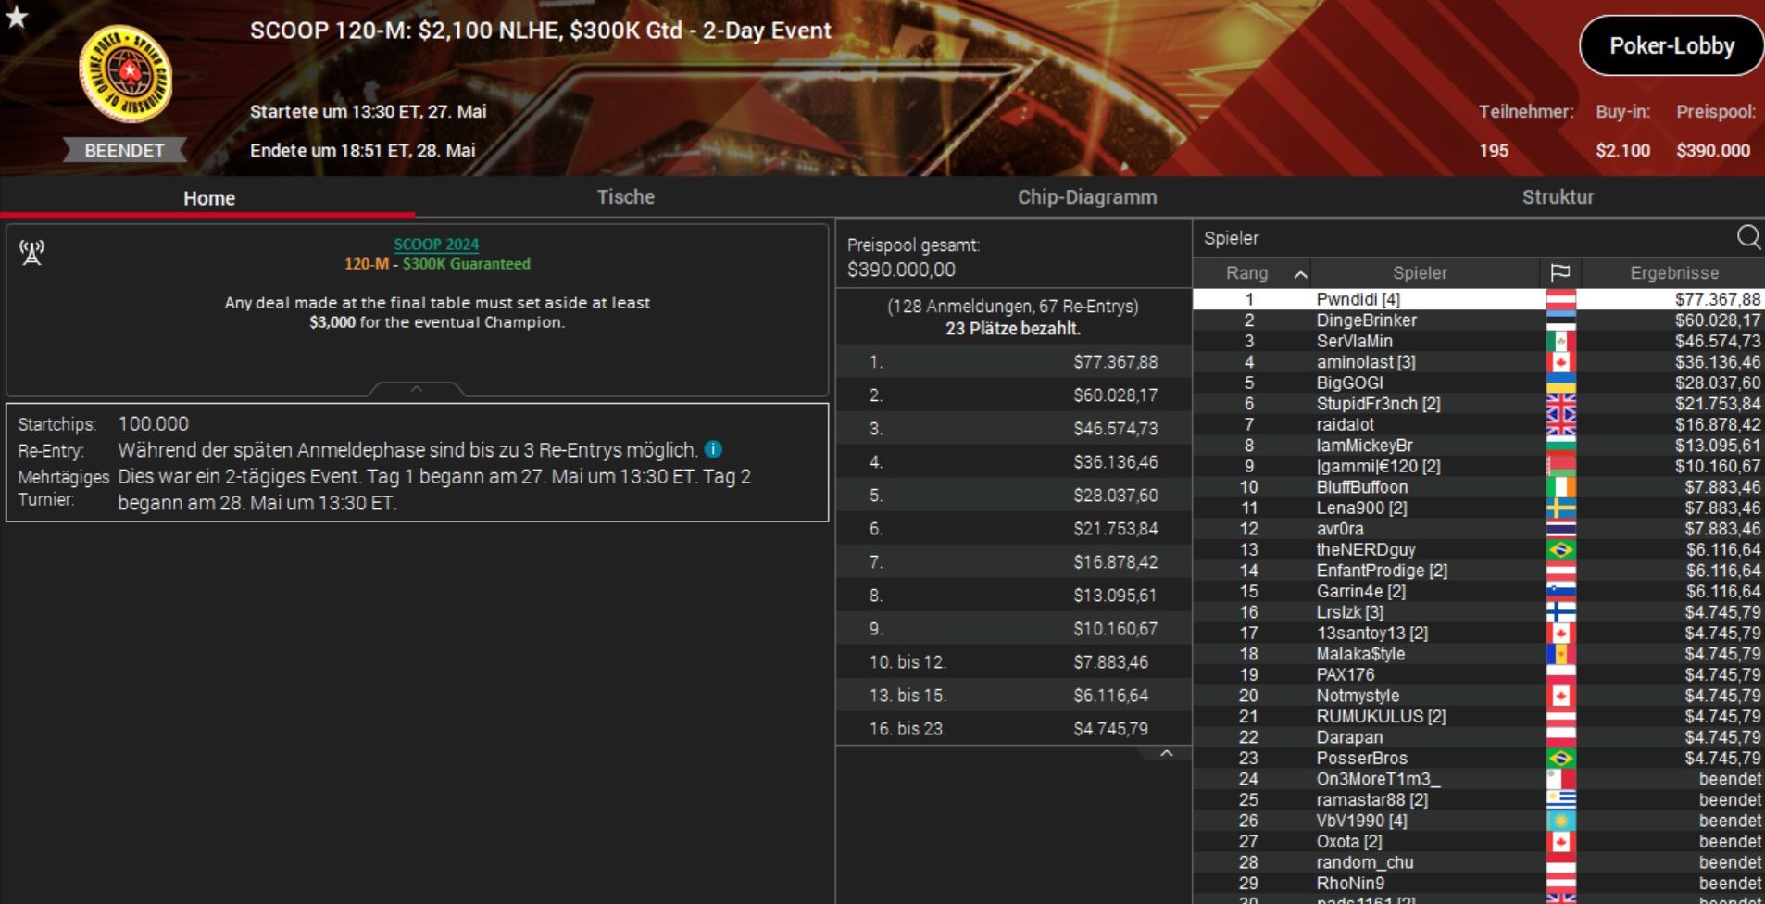Click the SCOOP tournament badge logo
Image resolution: width=1765 pixels, height=904 pixels.
(125, 74)
